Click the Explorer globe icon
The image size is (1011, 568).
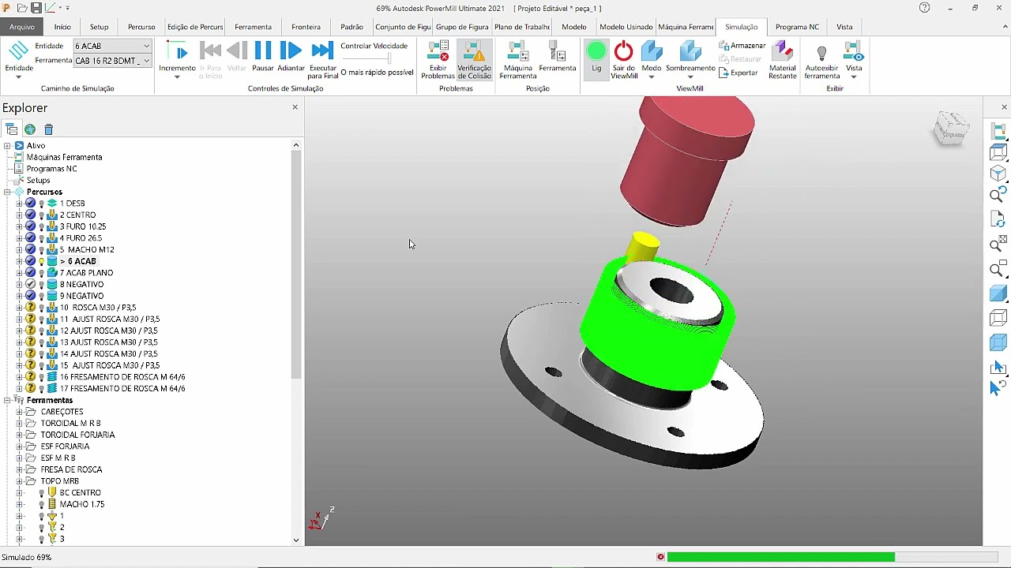click(x=29, y=129)
